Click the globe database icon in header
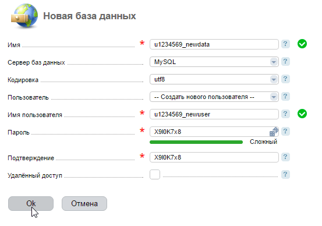 pyautogui.click(x=24, y=16)
